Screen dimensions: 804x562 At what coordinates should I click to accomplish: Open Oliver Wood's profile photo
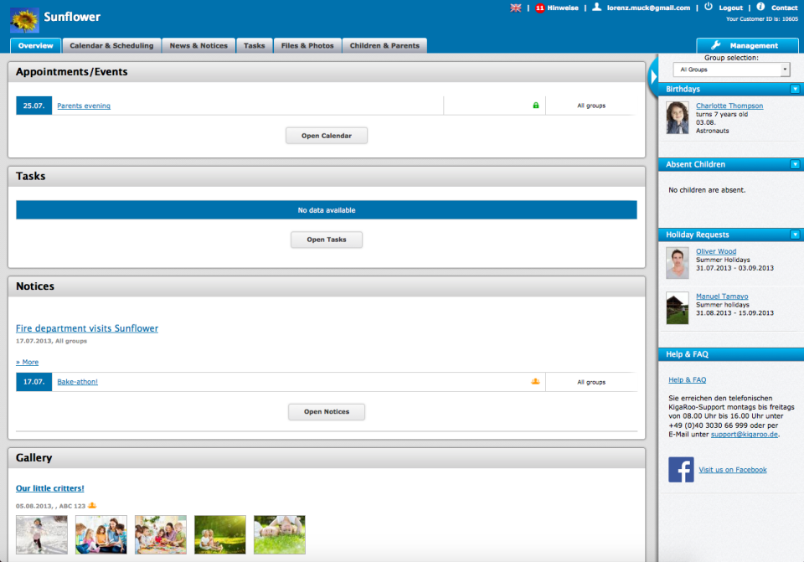coord(678,263)
